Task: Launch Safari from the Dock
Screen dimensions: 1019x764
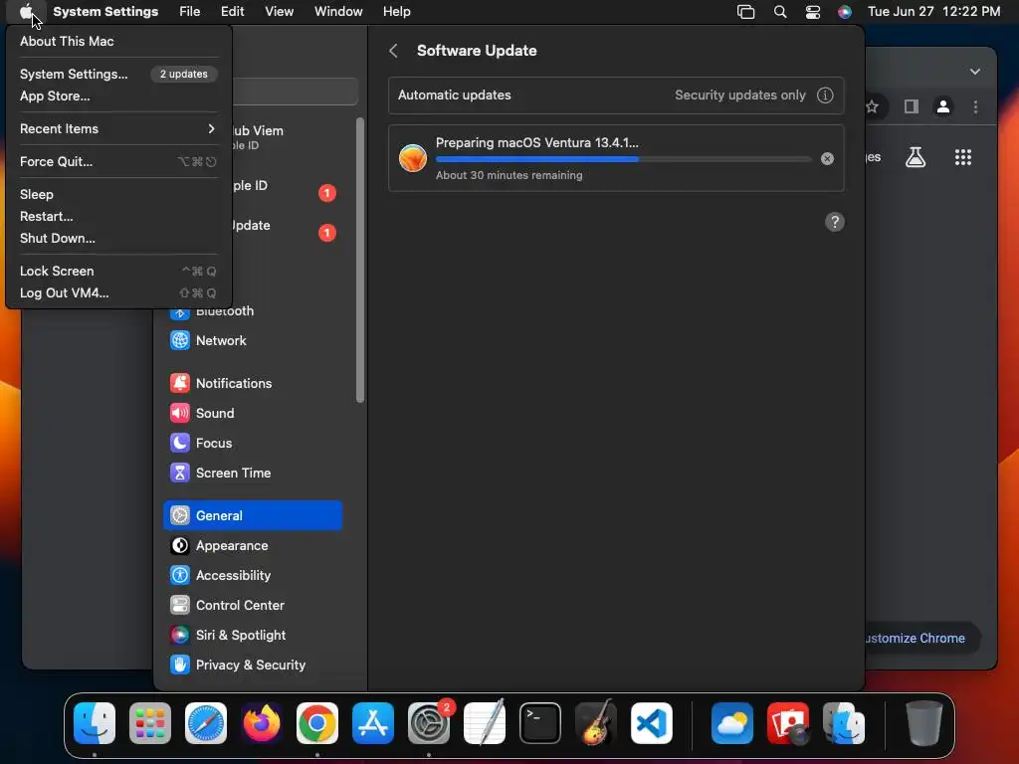Action: [x=206, y=723]
